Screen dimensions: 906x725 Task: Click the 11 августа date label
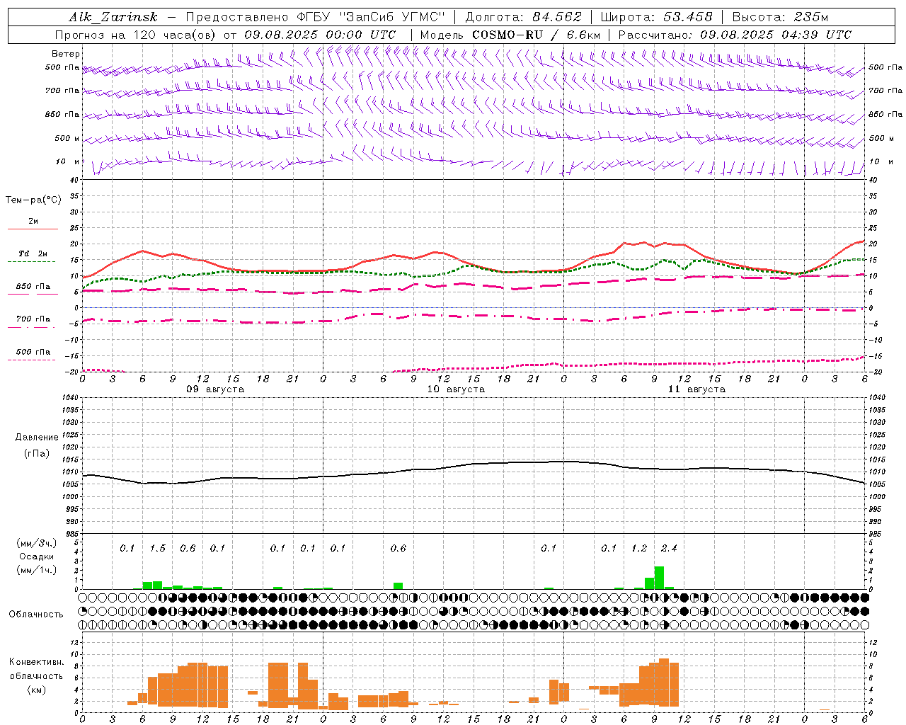pos(696,389)
